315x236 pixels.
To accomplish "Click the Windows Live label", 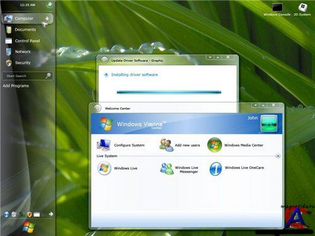I will coord(125,168).
